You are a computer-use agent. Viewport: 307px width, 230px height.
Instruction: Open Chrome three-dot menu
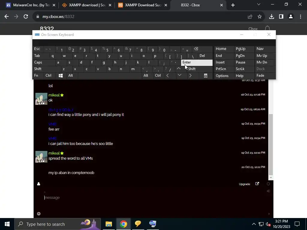tap(300, 17)
